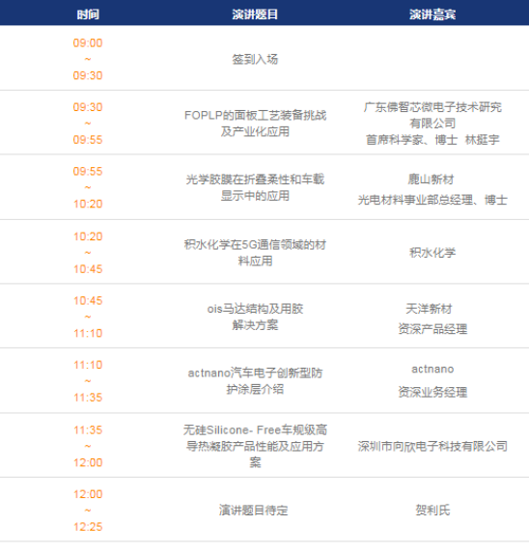This screenshot has width=529, height=553.
Task: Click the 时间 column header
Action: [88, 14]
